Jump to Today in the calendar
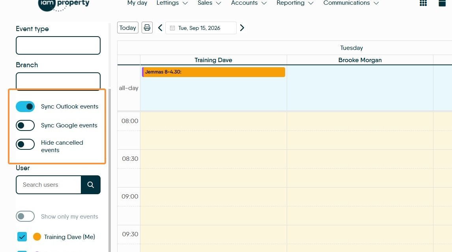The width and height of the screenshot is (452, 252). tap(128, 28)
